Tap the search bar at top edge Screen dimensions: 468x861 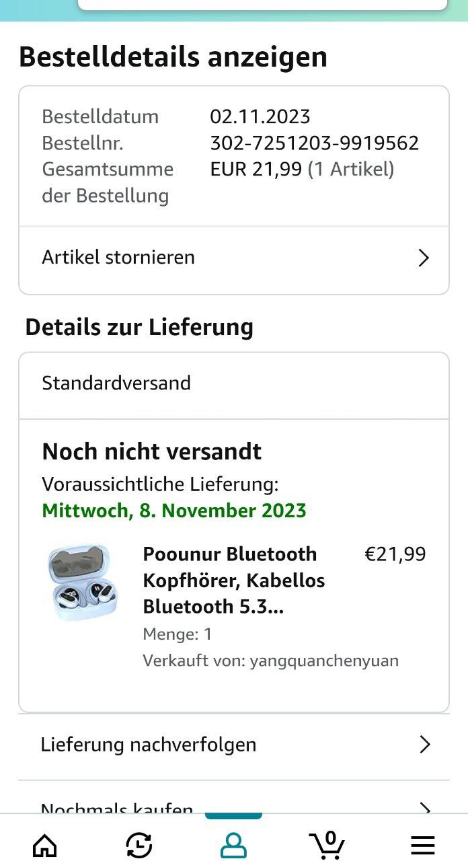(263, 5)
